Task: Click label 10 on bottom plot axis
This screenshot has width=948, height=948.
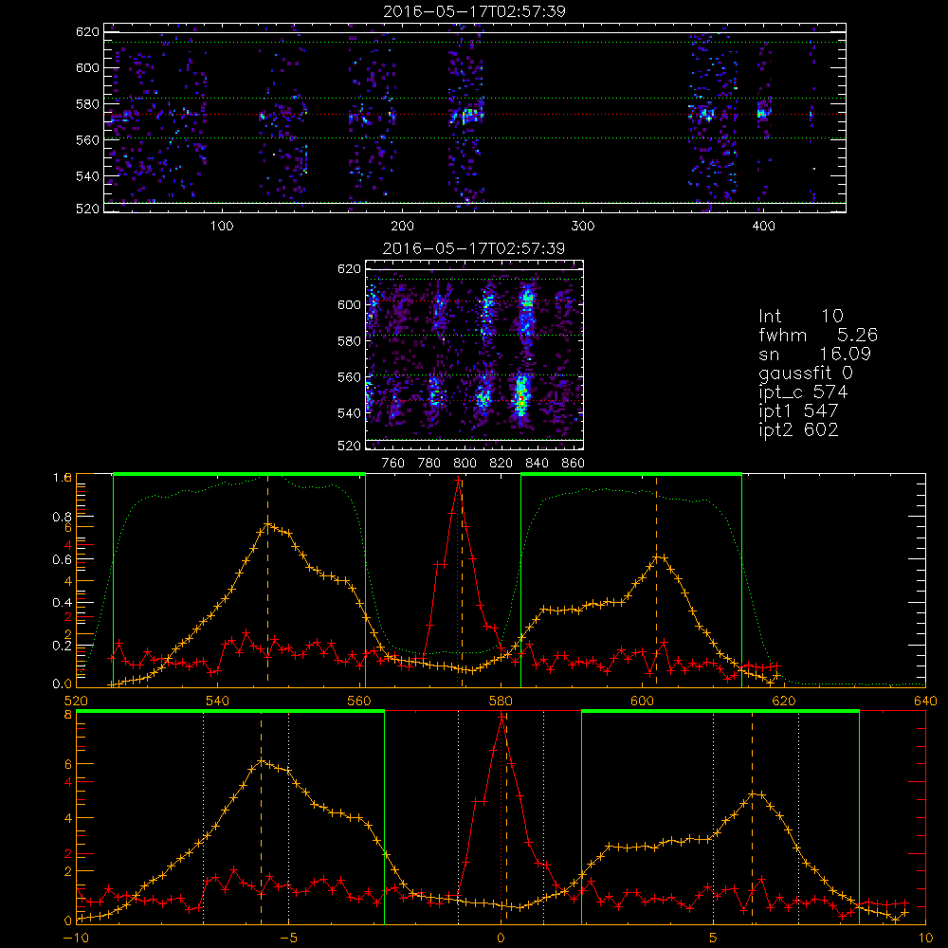Action: click(x=925, y=939)
